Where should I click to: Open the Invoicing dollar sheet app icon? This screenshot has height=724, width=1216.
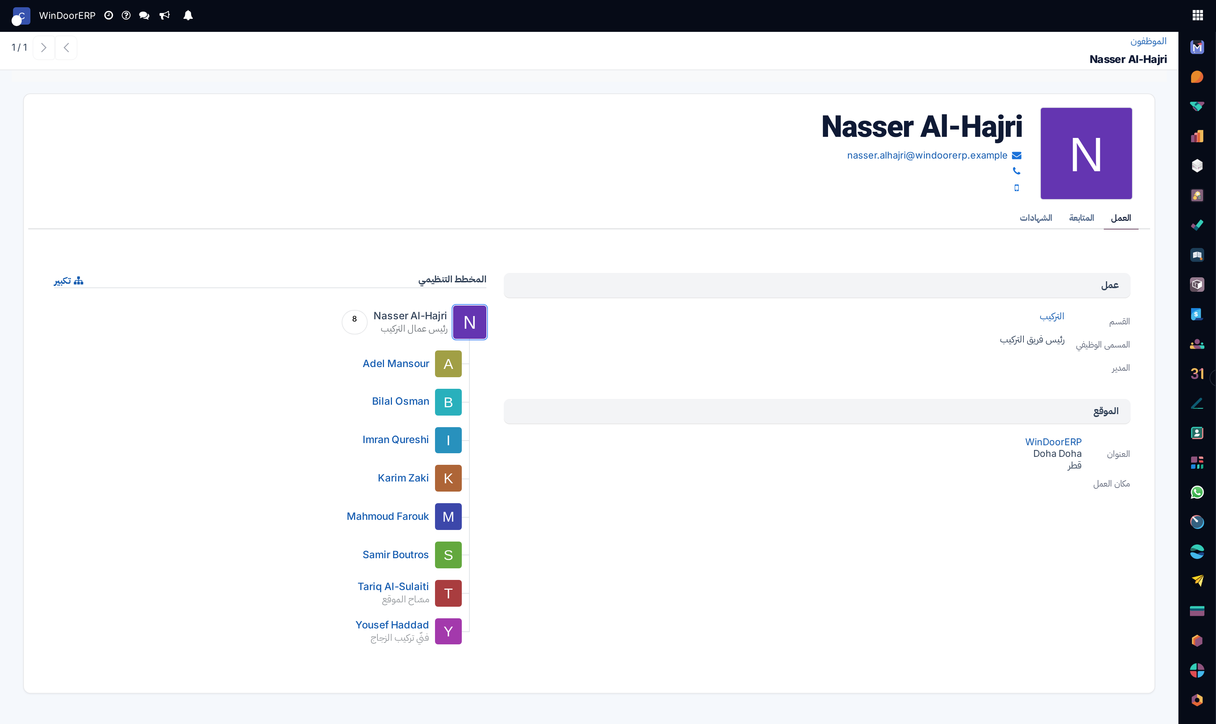(x=1197, y=314)
